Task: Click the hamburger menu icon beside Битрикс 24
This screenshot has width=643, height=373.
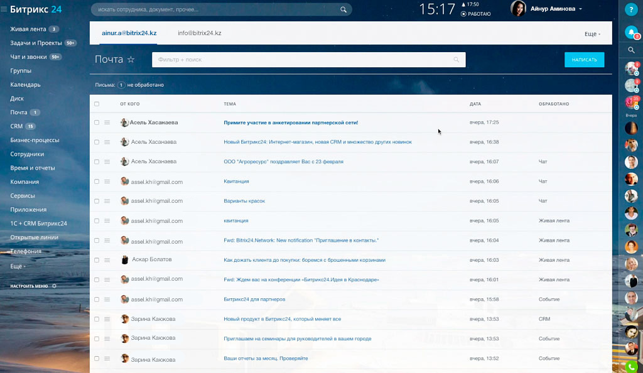Action: point(4,9)
